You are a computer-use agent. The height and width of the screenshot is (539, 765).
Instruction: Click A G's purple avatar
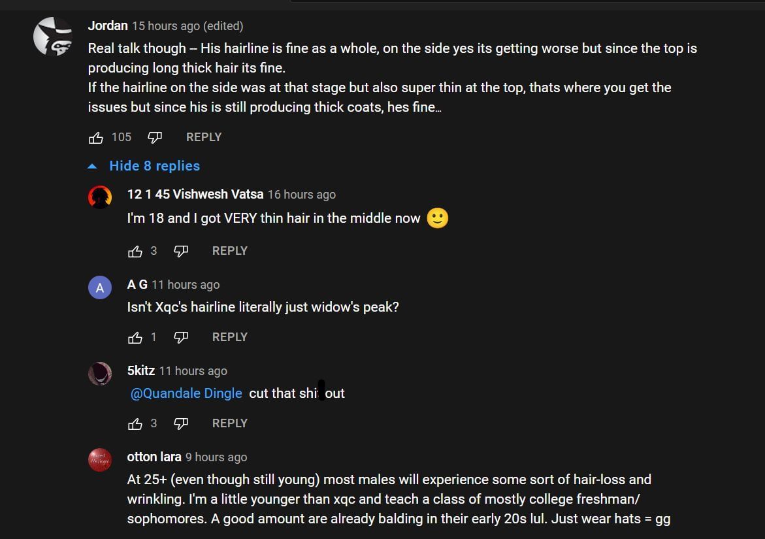pyautogui.click(x=100, y=287)
